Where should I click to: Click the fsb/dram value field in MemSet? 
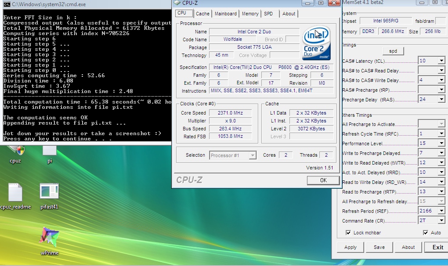pyautogui.click(x=441, y=21)
